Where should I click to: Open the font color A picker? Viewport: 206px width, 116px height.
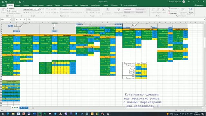click(x=42, y=13)
